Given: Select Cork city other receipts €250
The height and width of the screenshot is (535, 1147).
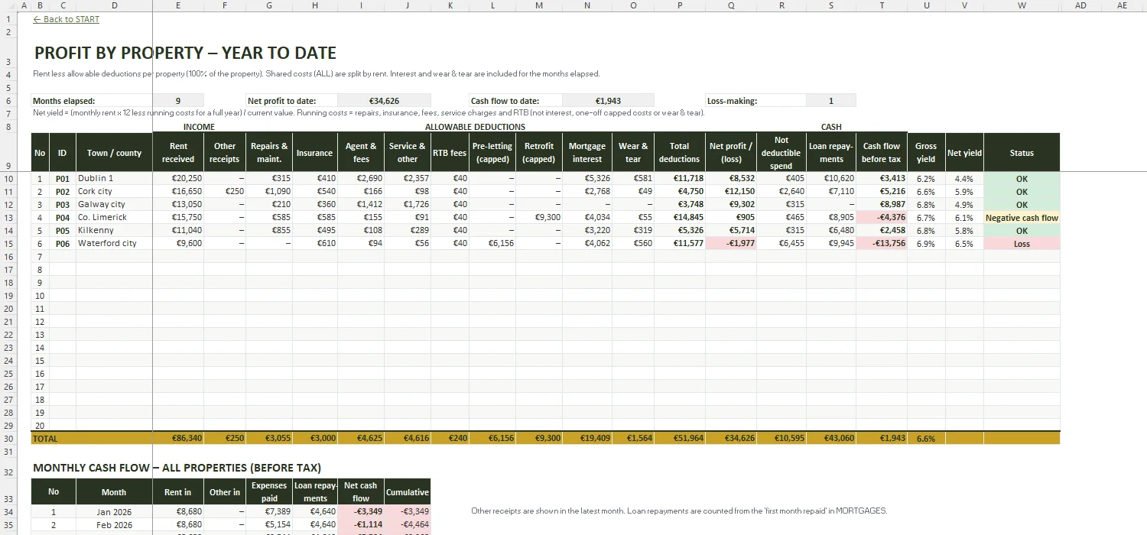Looking at the screenshot, I should point(225,191).
